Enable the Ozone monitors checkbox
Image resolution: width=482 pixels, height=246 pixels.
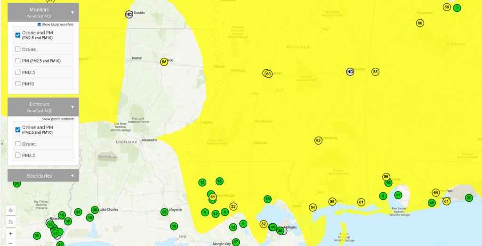pos(18,49)
